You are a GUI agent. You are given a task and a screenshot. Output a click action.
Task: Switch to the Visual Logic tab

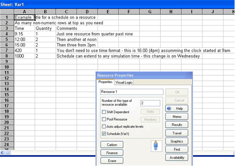click(124, 83)
